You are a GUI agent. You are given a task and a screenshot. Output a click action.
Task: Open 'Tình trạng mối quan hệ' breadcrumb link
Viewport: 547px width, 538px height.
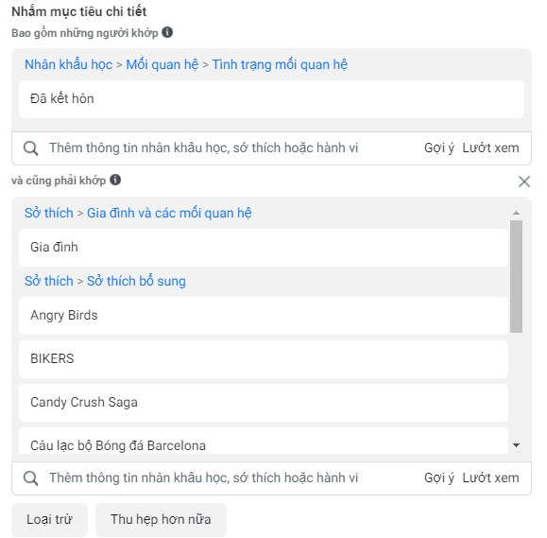280,64
